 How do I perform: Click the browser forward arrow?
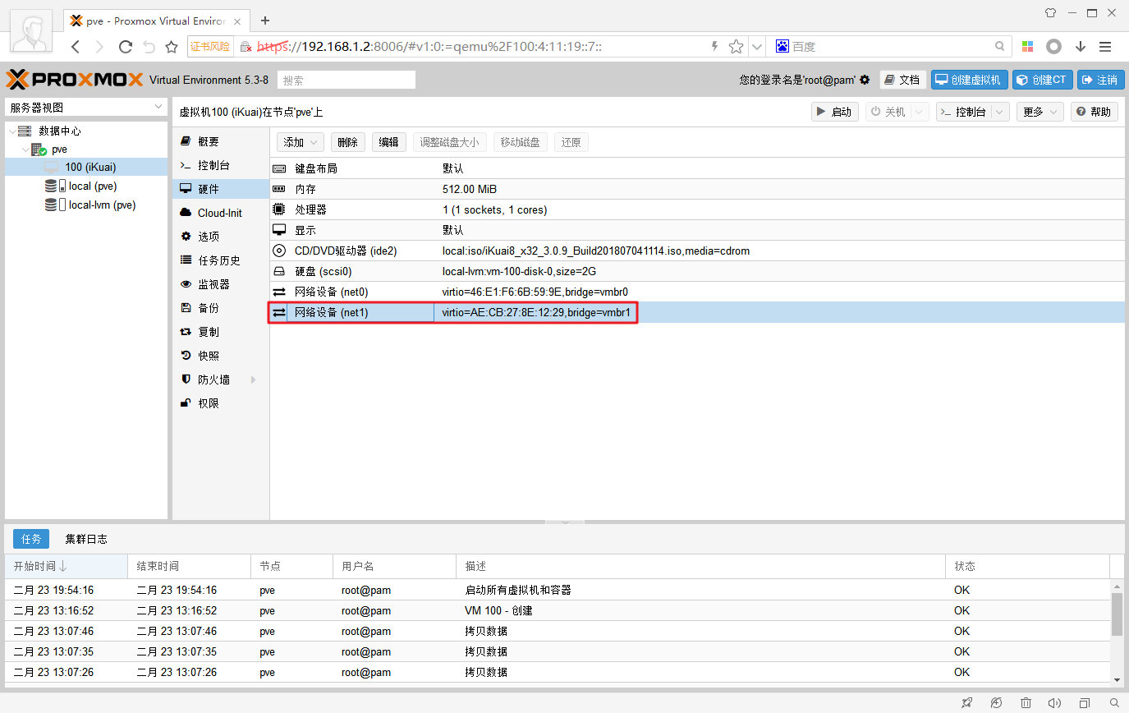(x=100, y=47)
